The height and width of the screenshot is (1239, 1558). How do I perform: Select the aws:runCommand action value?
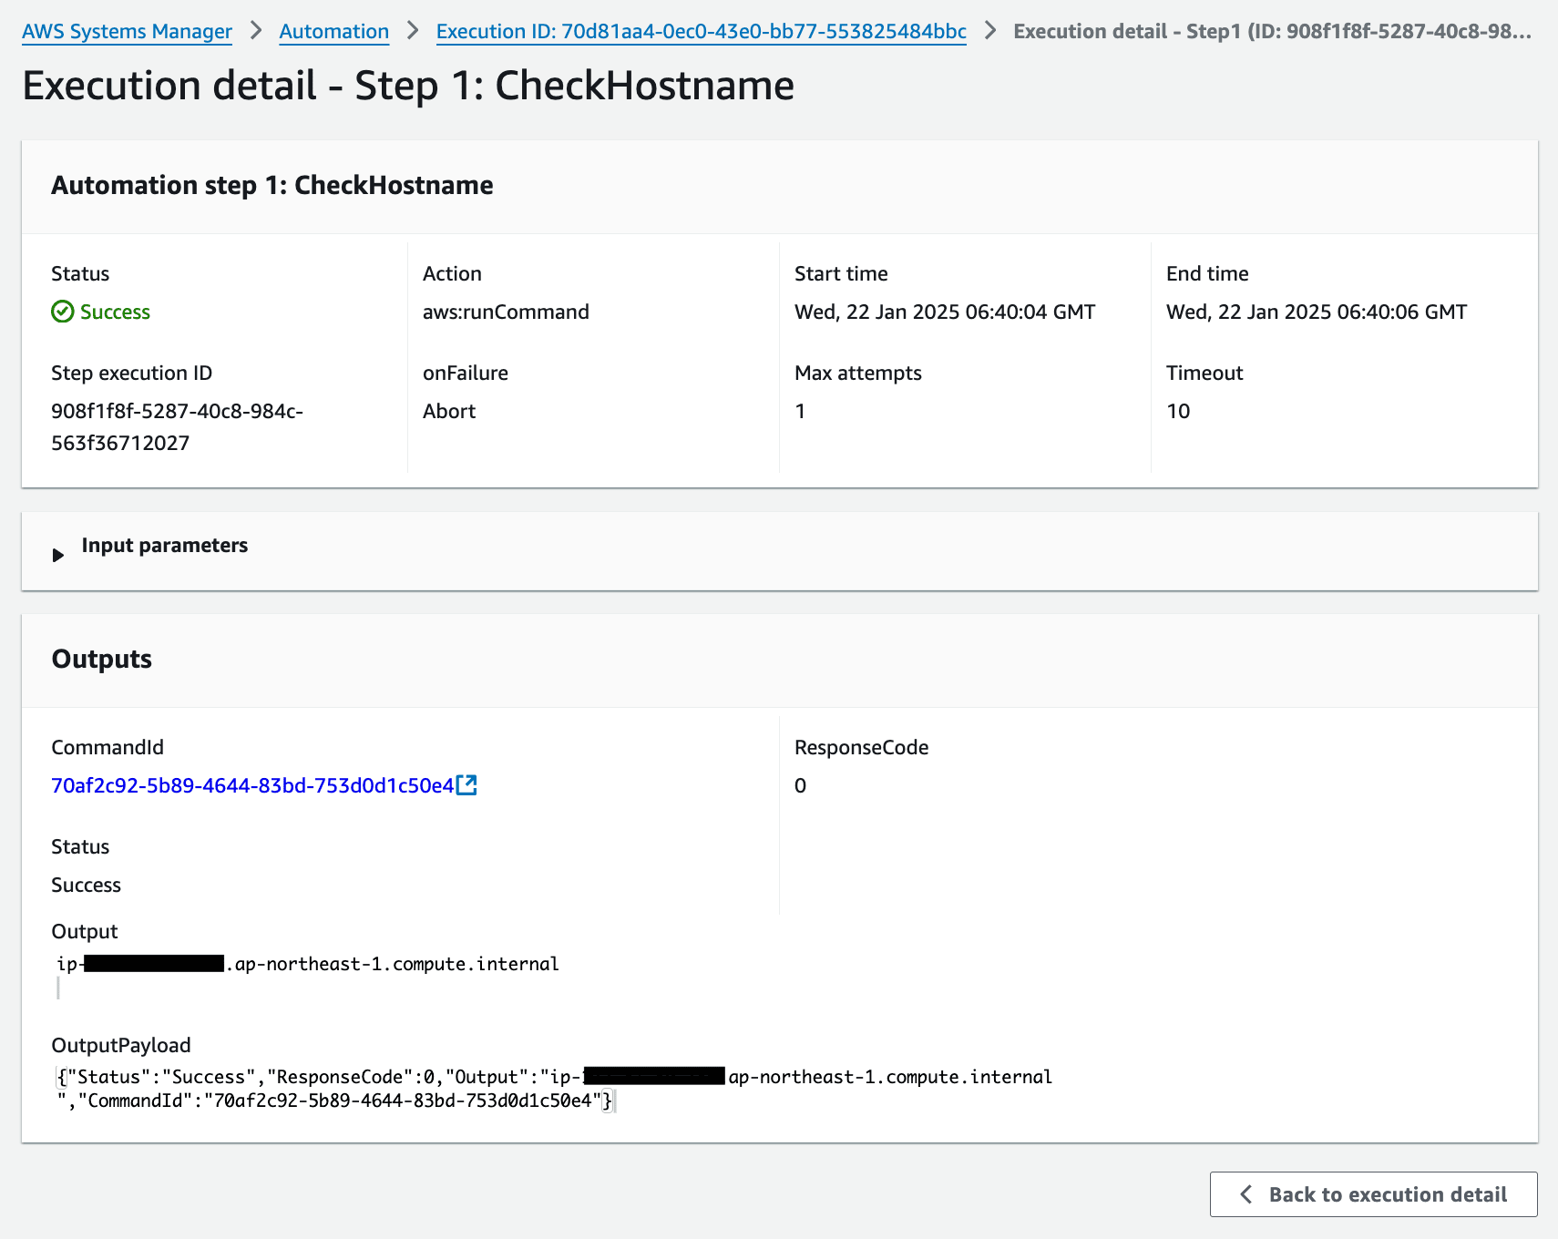point(506,312)
